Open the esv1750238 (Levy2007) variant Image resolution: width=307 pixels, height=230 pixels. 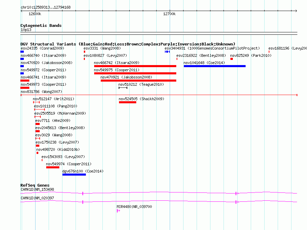[57, 142]
